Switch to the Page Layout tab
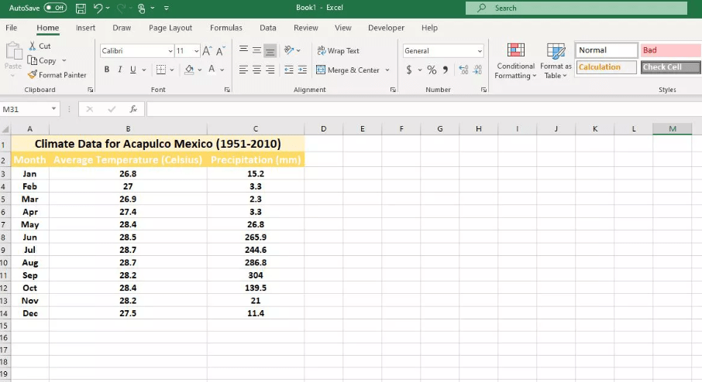702x382 pixels. 170,28
